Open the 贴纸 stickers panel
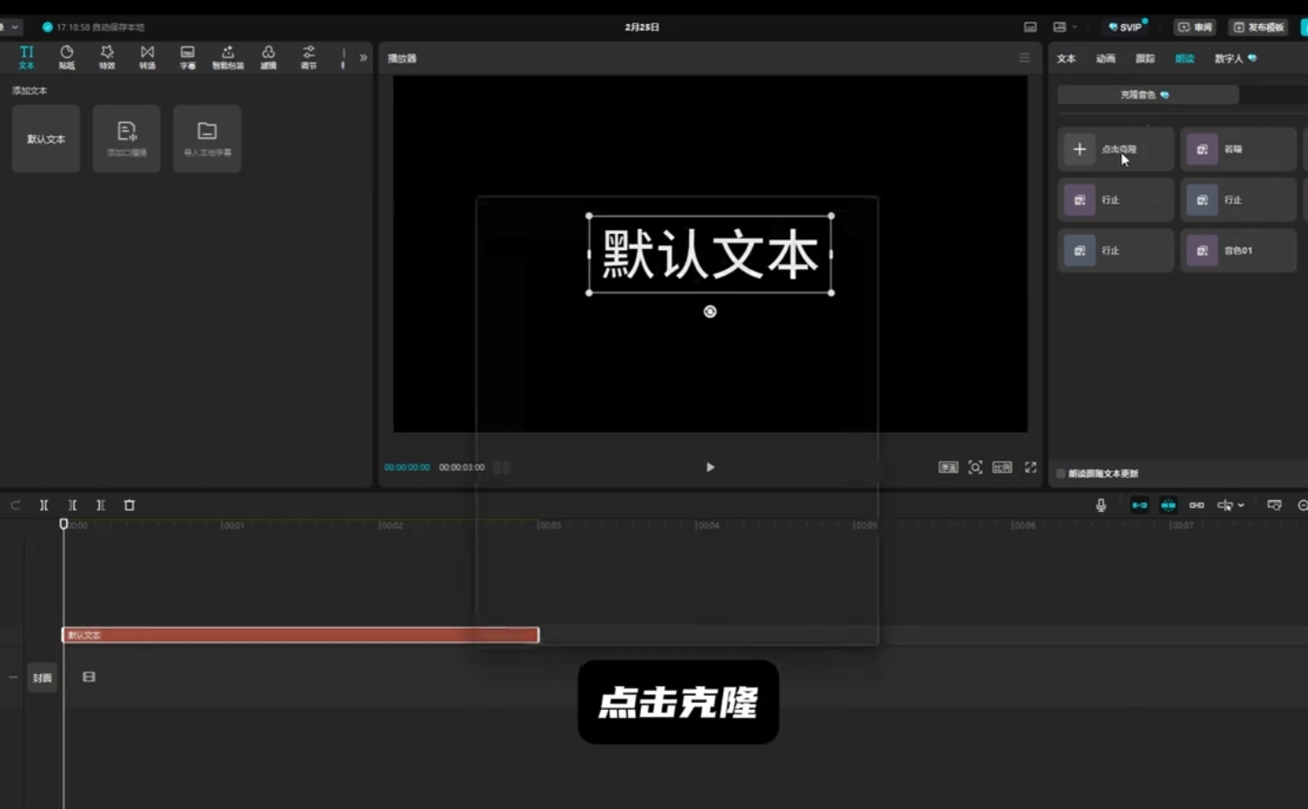1308x809 pixels. click(x=67, y=57)
